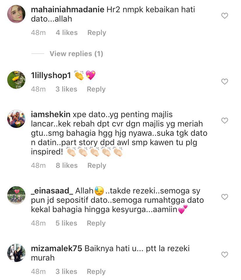
Task: Reply to mizamalek75's comment
Action: click(96, 272)
